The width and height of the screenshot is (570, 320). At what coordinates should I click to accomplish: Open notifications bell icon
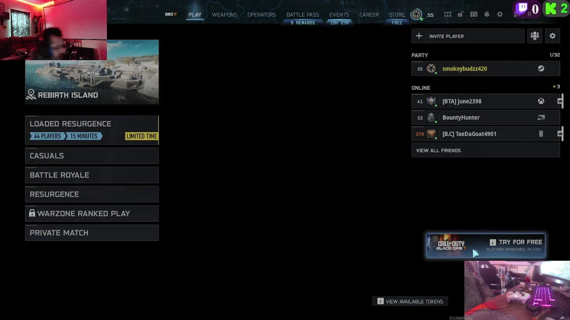(x=487, y=15)
